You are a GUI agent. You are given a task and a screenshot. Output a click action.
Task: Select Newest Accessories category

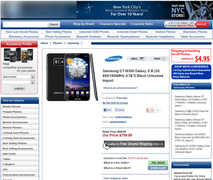[x=20, y=122]
